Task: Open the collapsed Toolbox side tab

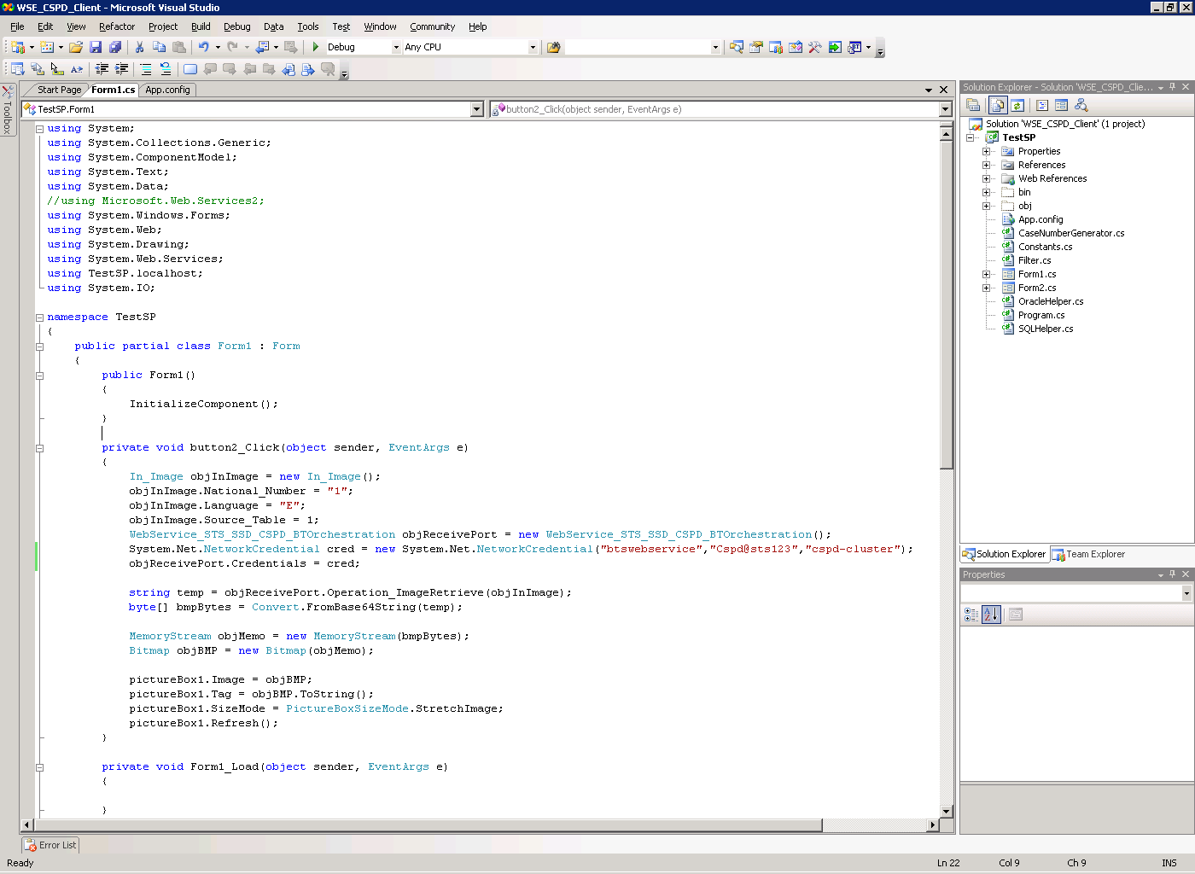Action: point(8,109)
